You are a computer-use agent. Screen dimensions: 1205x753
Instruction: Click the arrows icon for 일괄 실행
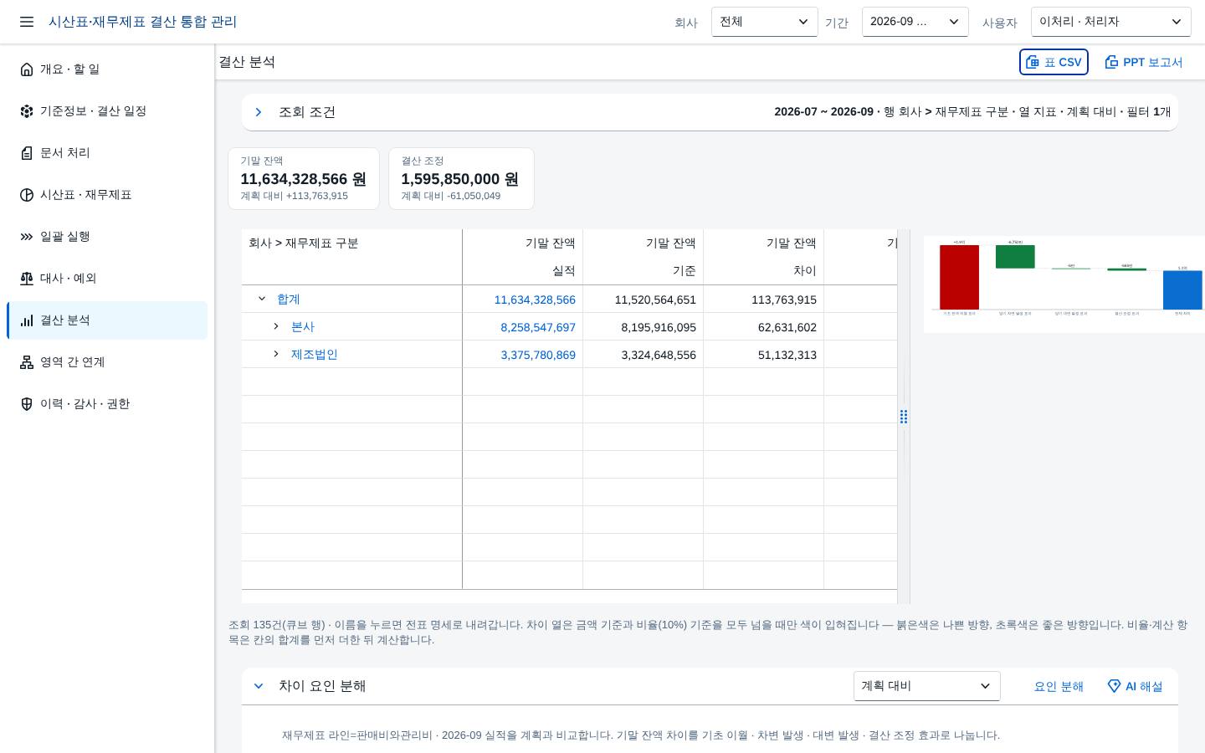point(27,237)
